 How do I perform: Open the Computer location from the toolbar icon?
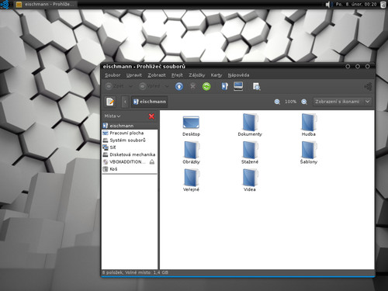pos(238,86)
